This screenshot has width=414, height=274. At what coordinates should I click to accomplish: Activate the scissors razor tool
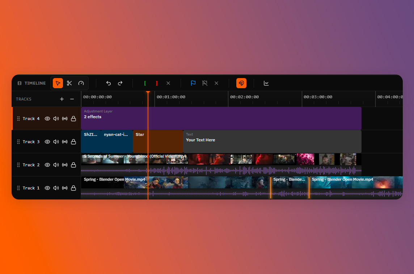click(x=69, y=83)
